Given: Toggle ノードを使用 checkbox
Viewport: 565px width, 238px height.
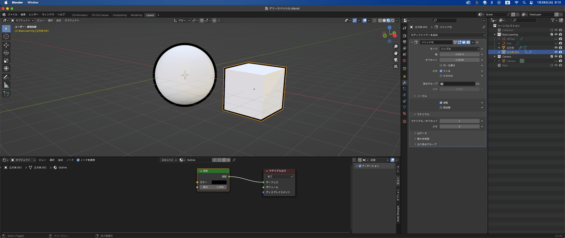Looking at the screenshot, I should (x=78, y=160).
